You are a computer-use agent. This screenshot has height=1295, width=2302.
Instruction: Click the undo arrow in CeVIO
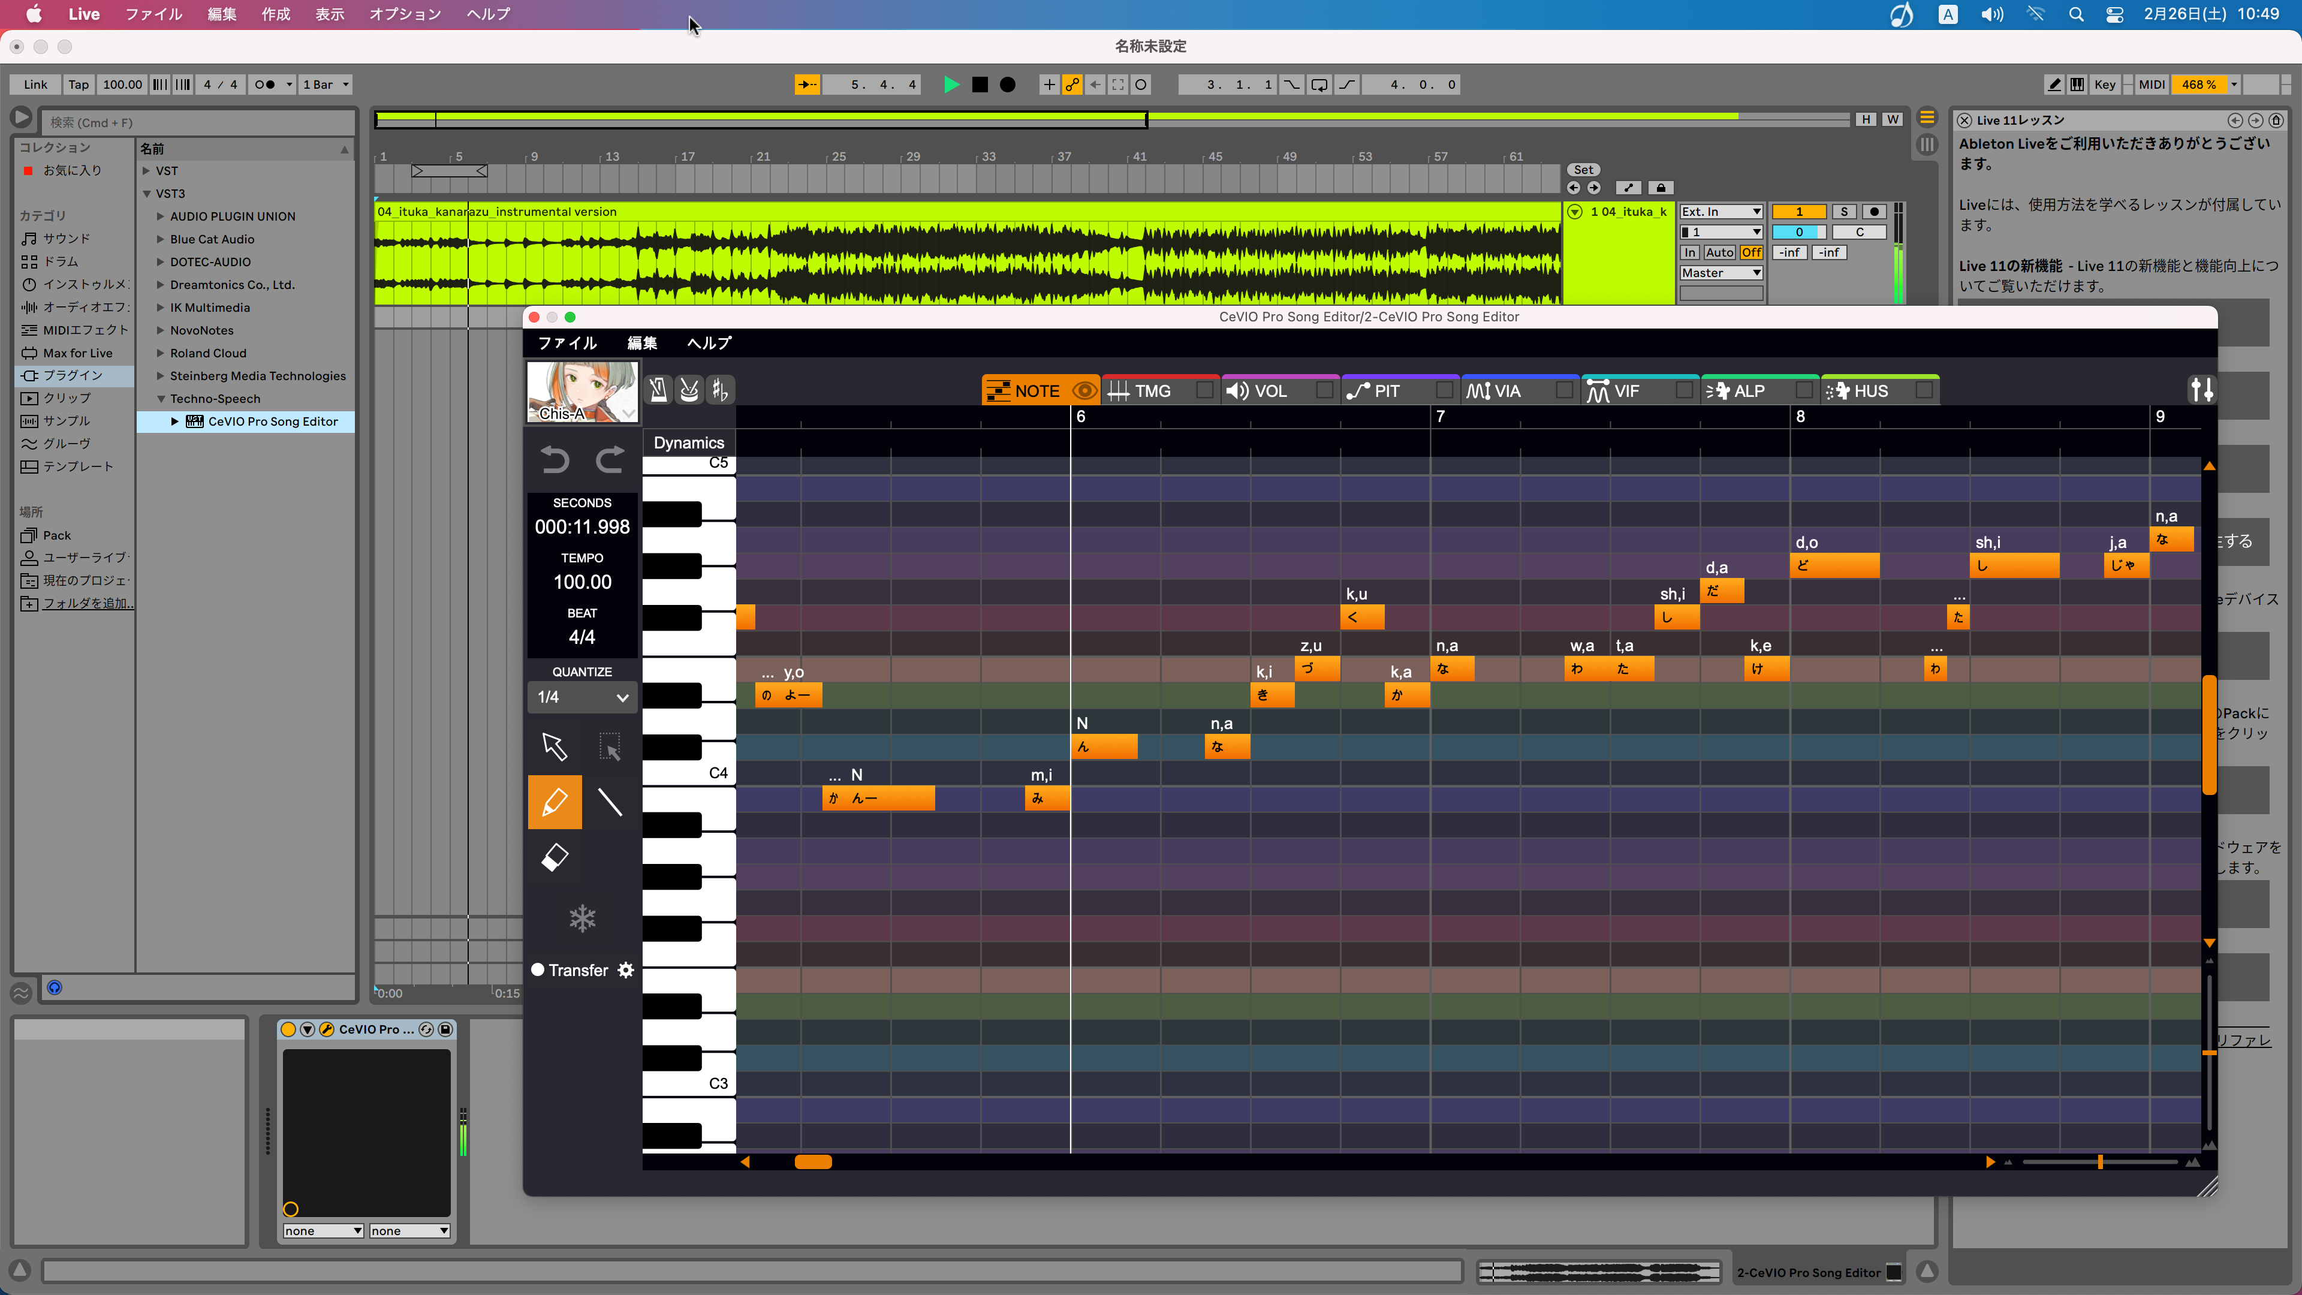(554, 459)
